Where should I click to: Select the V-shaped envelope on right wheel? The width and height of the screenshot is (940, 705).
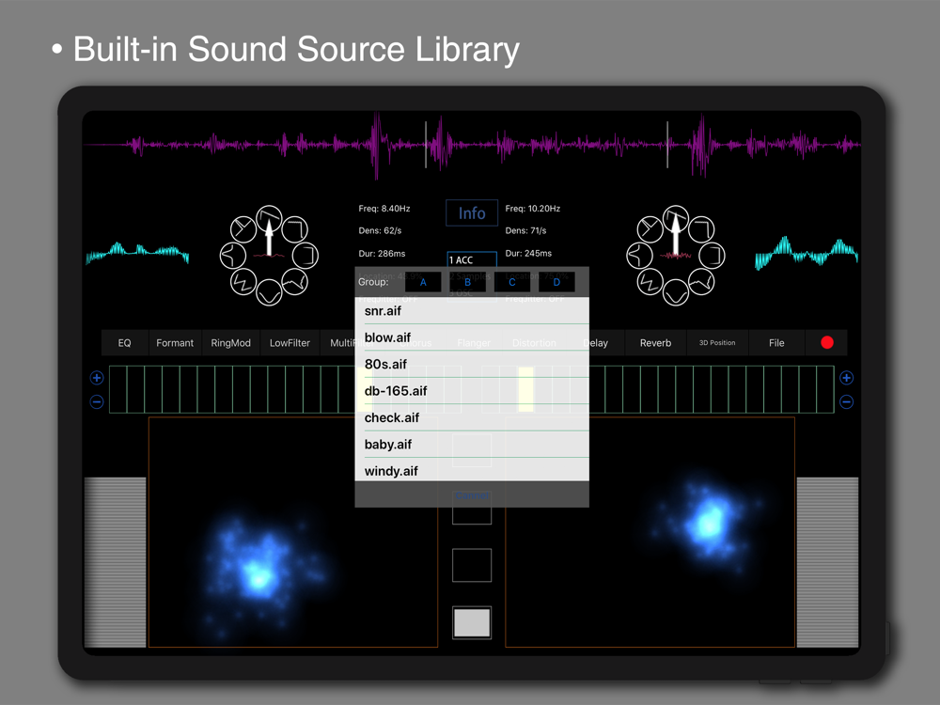click(x=676, y=293)
